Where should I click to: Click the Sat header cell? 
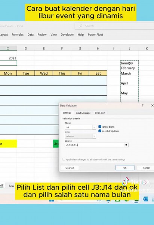98,73
